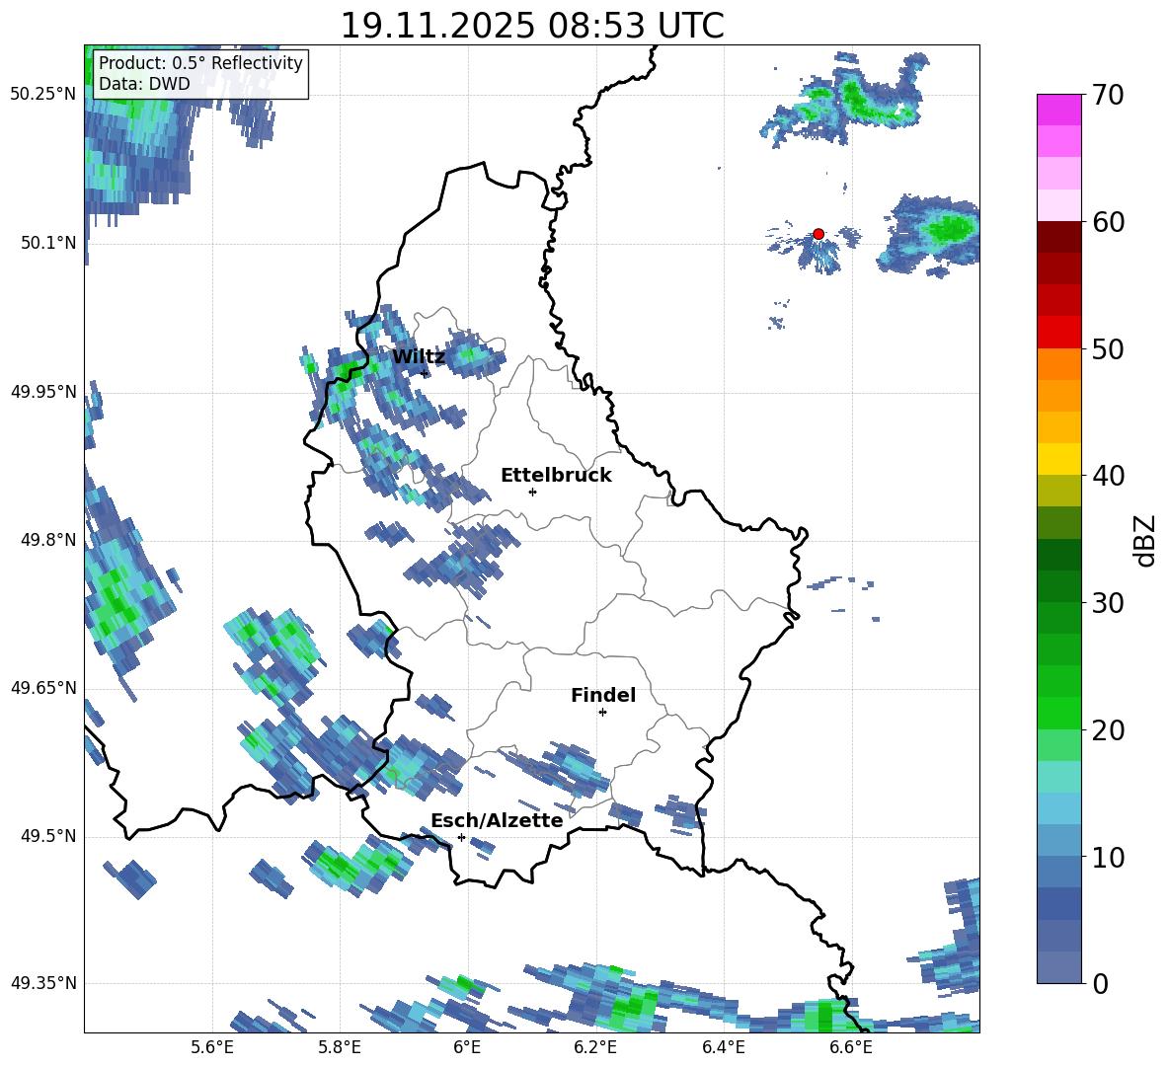Image resolution: width=1169 pixels, height=1067 pixels.
Task: Click the Wiltz station cross marker
Action: coord(425,373)
